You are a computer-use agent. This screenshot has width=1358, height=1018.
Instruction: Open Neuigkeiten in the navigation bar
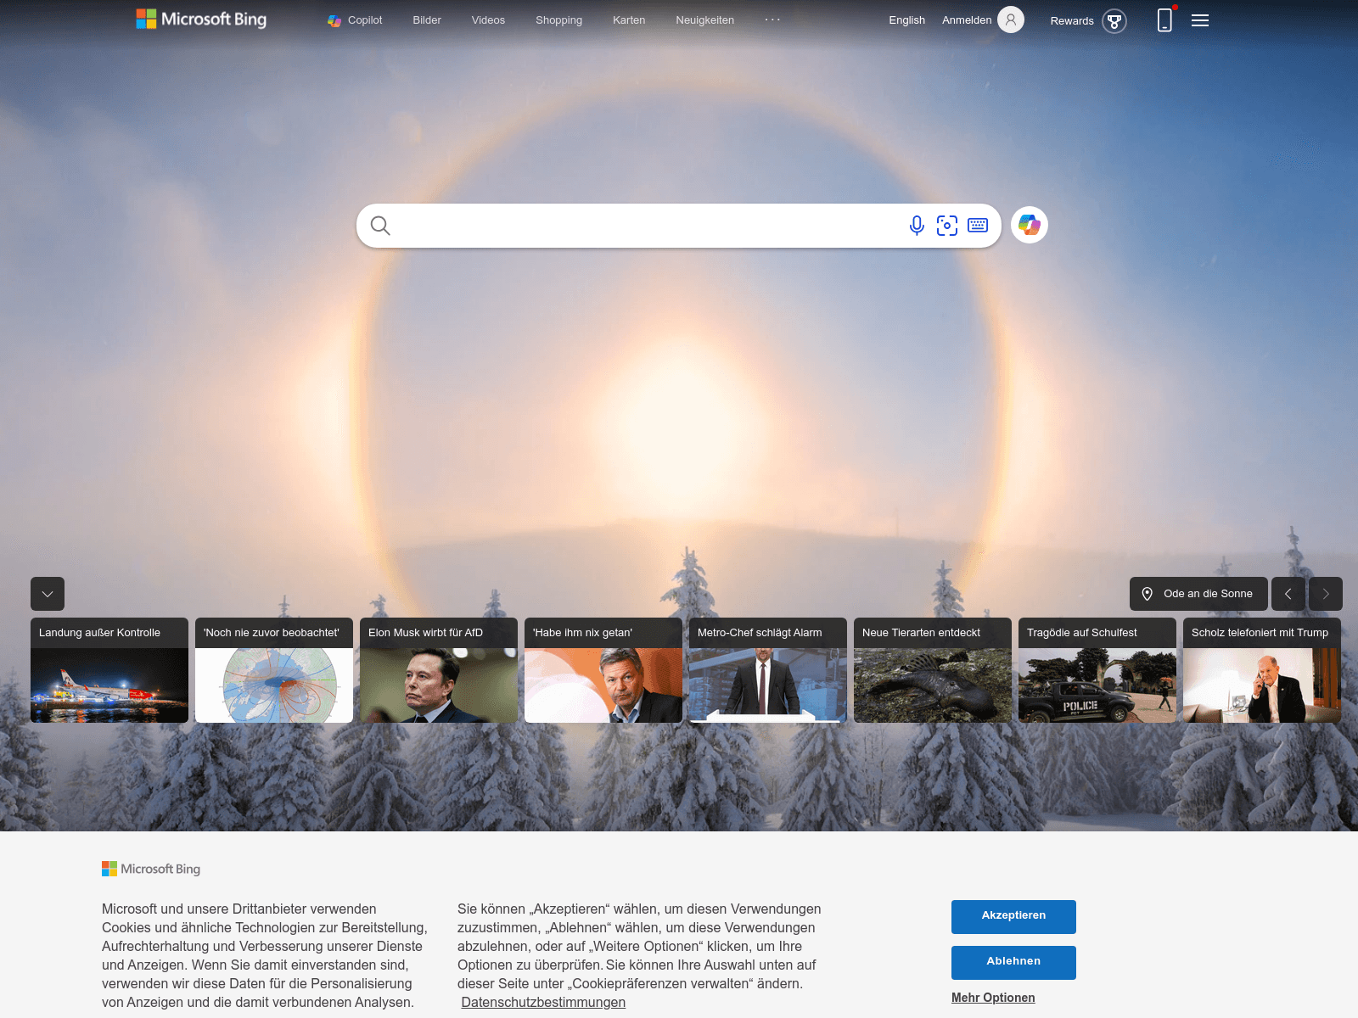pos(704,20)
